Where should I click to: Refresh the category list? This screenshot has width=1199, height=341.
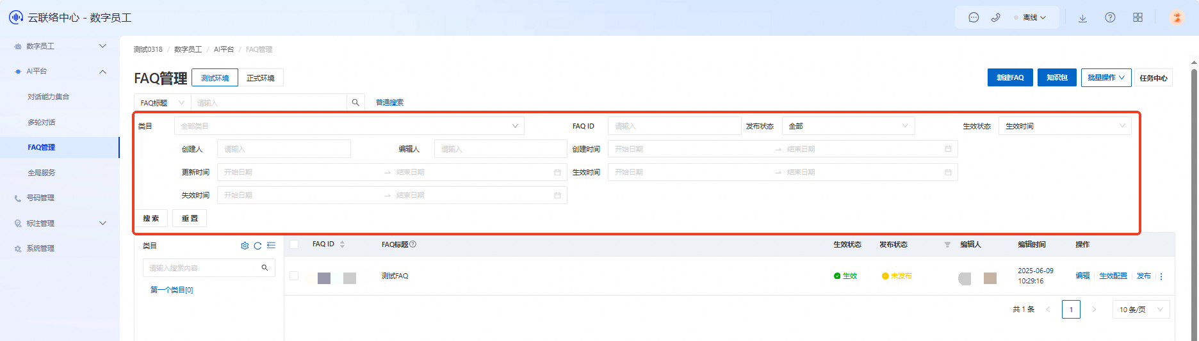[x=257, y=246]
